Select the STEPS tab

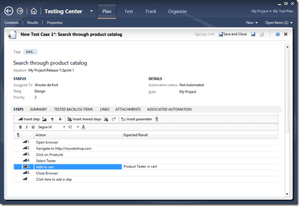coord(18,109)
